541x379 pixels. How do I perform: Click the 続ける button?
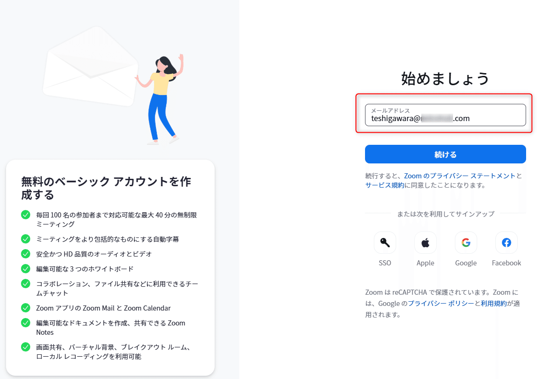click(446, 154)
